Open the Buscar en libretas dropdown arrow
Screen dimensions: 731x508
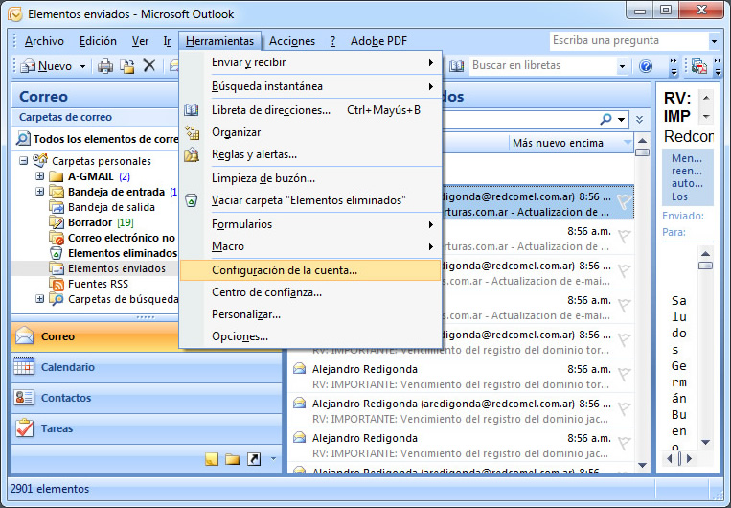coord(622,66)
